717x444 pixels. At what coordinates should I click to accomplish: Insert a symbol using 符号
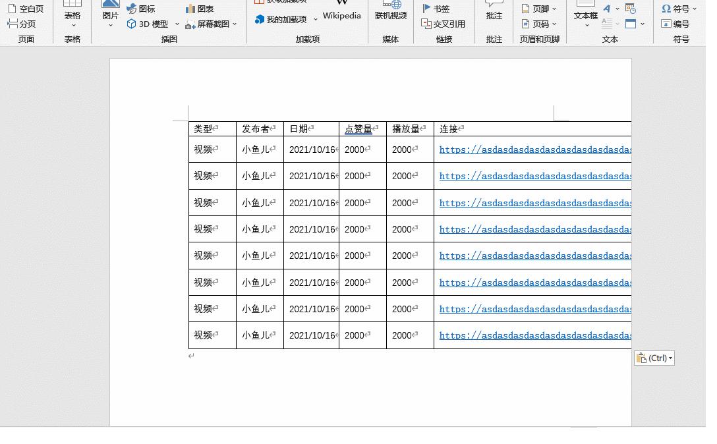(680, 9)
